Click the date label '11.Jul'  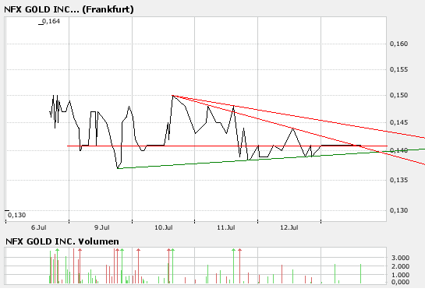click(226, 227)
